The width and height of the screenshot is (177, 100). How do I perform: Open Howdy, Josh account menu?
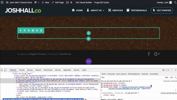point(164,2)
